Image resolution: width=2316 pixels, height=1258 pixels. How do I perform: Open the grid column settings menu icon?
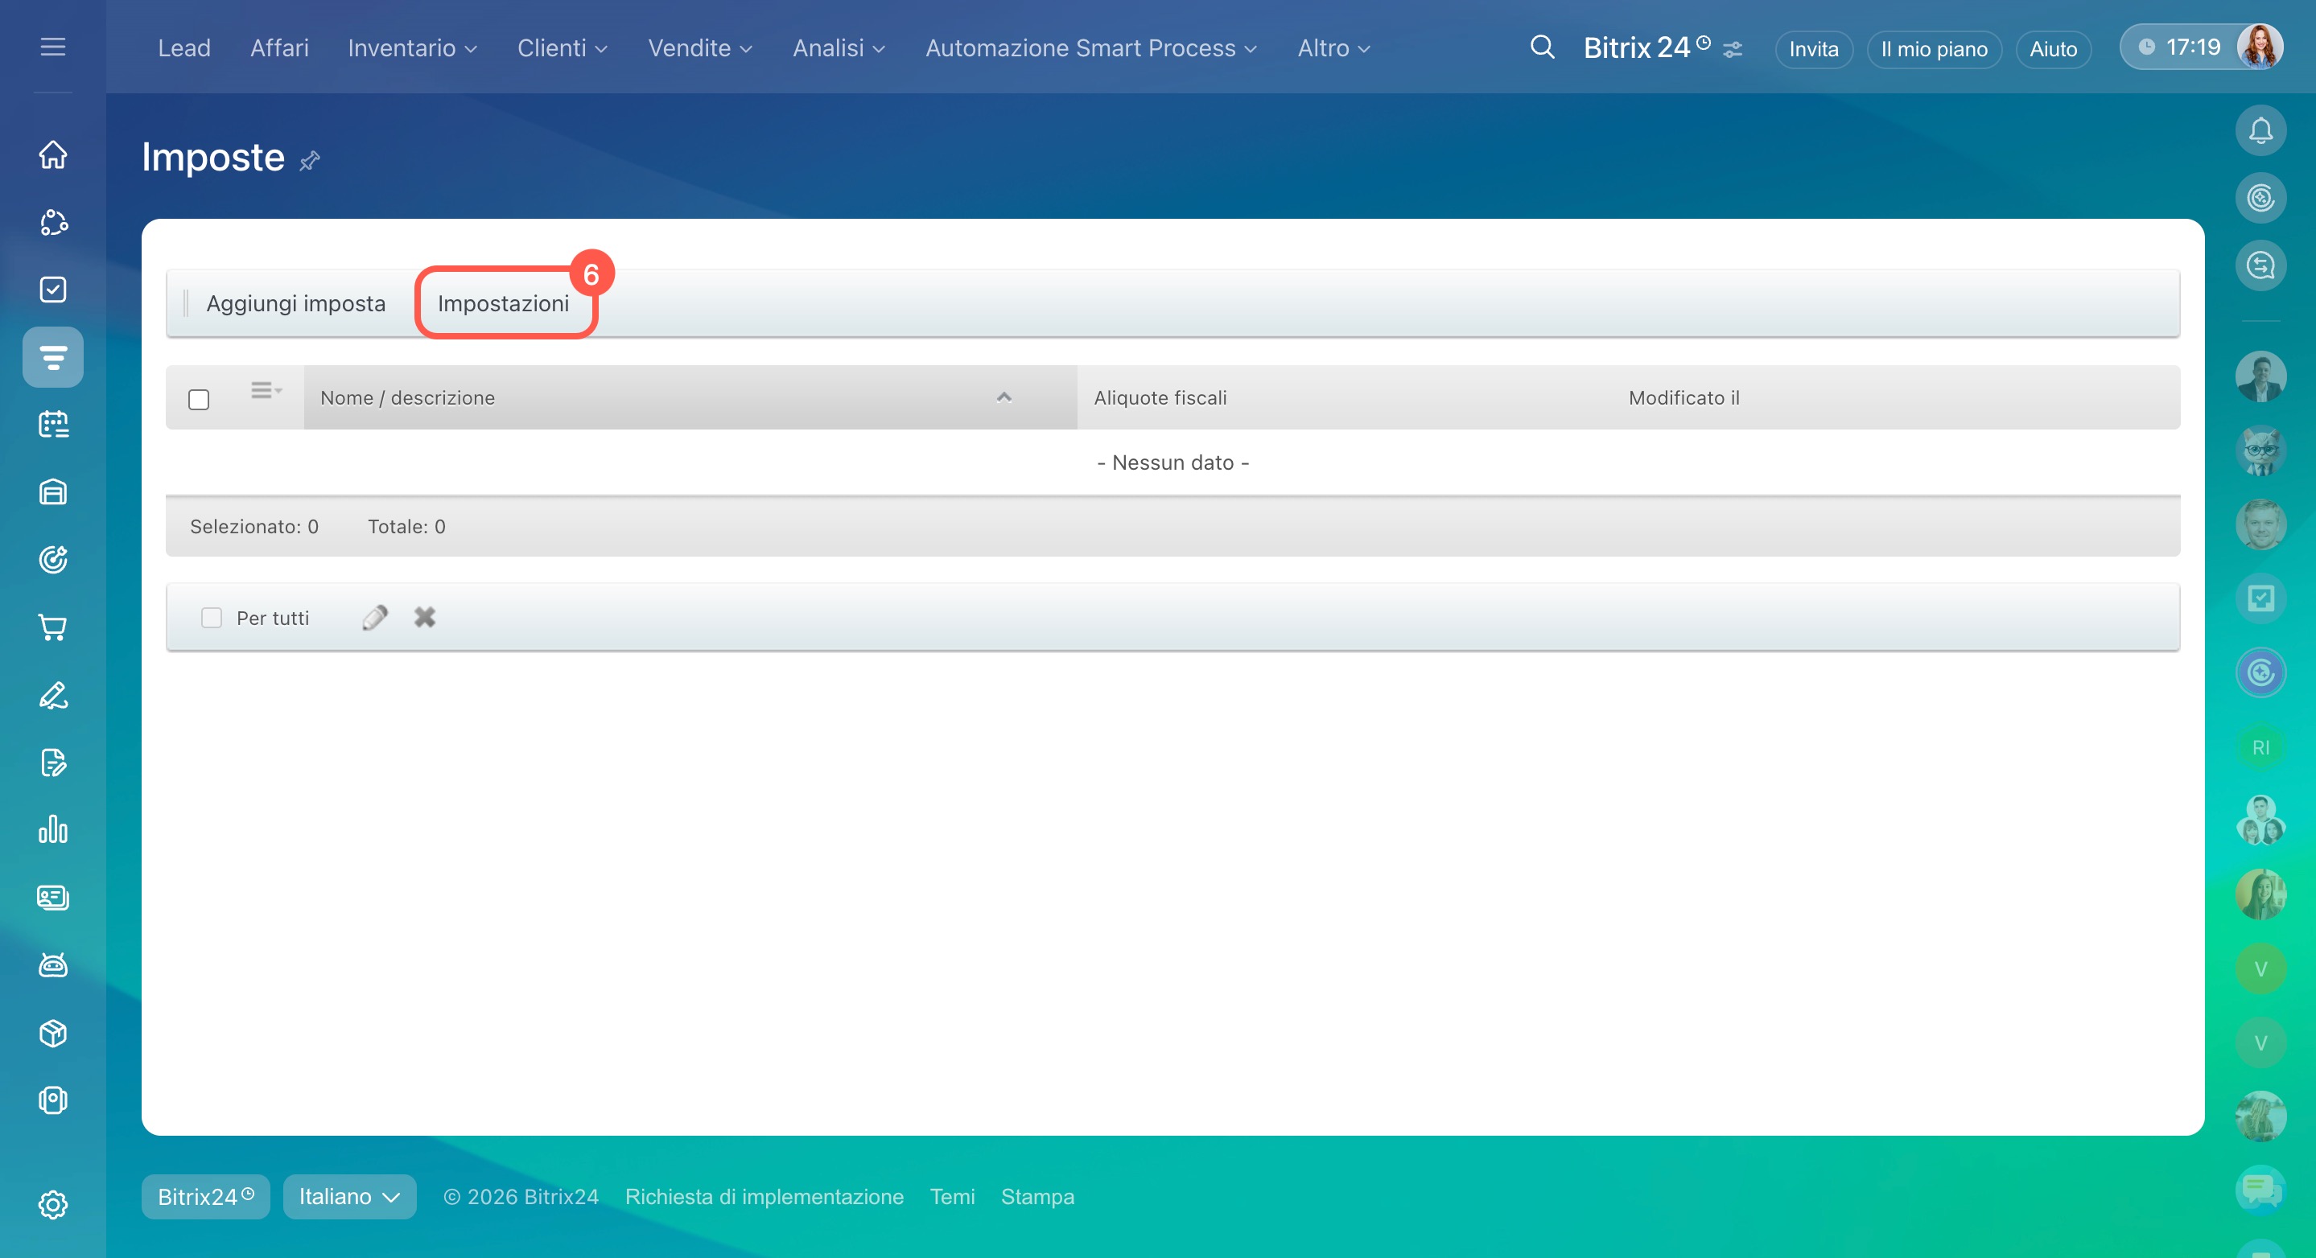tap(266, 390)
